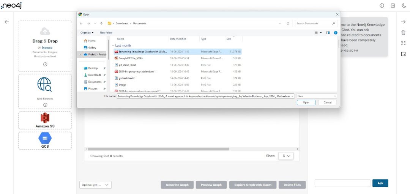Select Downloads in the navigation pane
Image resolution: width=410 pixels, height=194 pixels.
point(95,75)
